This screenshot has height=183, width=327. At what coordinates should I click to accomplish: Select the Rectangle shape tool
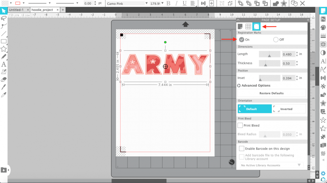pos(4,41)
